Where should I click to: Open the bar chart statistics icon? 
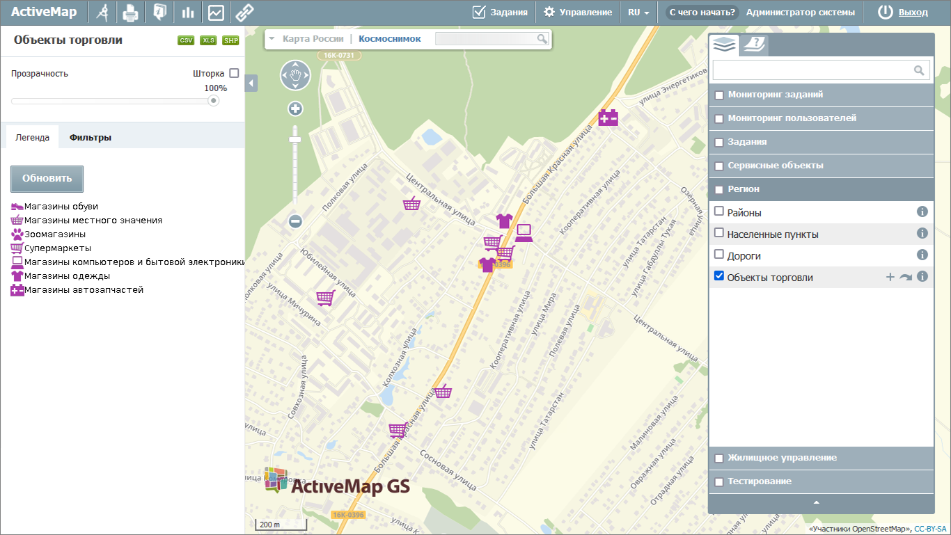pos(187,13)
